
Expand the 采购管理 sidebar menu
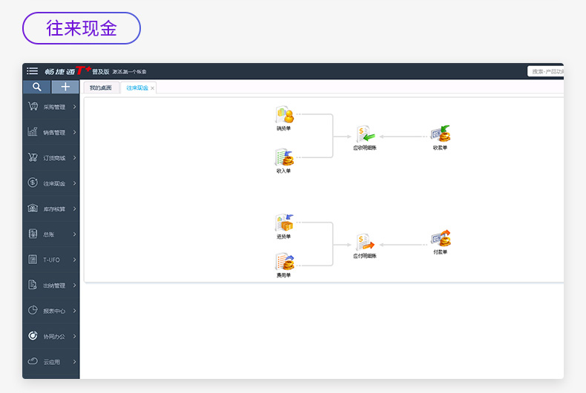pyautogui.click(x=51, y=107)
